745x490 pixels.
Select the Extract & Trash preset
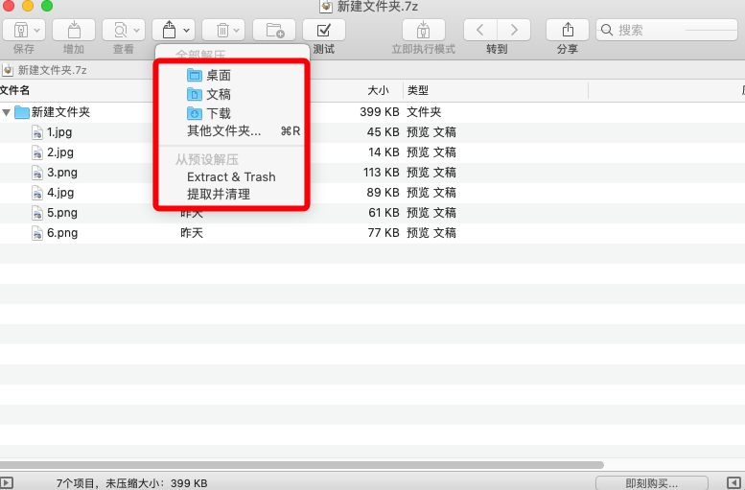click(x=231, y=176)
